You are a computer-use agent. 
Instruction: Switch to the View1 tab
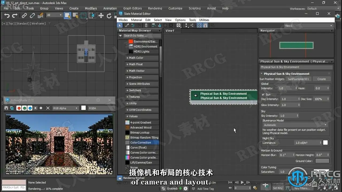click(170, 31)
